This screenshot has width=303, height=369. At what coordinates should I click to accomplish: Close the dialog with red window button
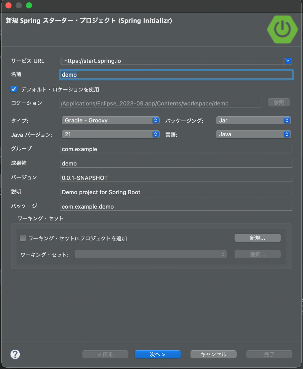8,5
